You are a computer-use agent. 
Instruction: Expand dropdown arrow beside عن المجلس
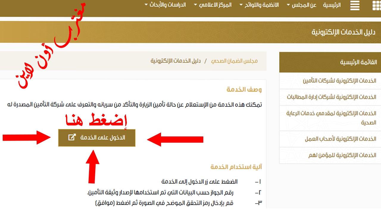[288, 5]
